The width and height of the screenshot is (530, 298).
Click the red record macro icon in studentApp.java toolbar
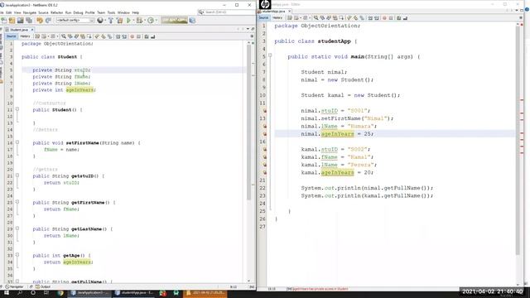[x=384, y=18]
